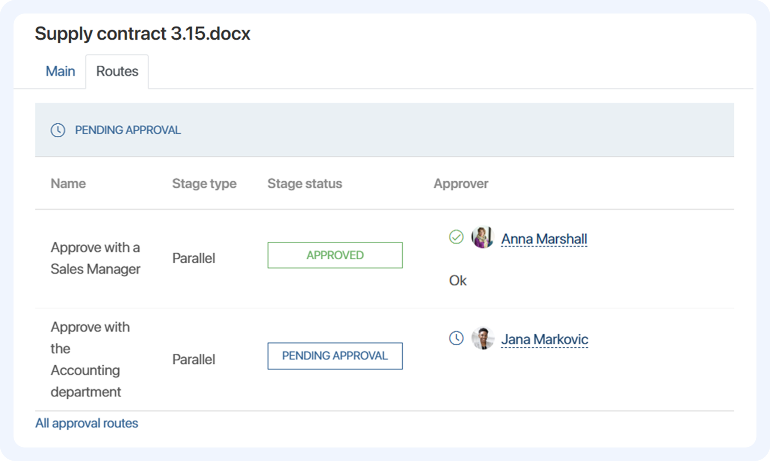This screenshot has height=461, width=770.
Task: Select the Approve with the Accounting department stage
Action: [90, 359]
